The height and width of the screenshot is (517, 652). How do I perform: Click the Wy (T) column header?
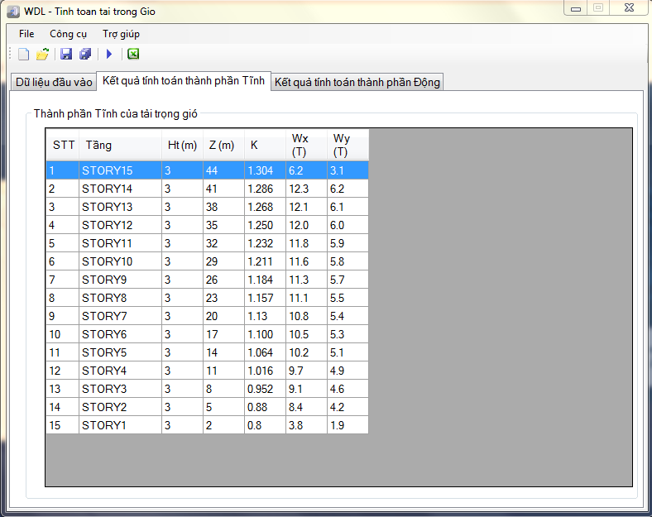348,145
